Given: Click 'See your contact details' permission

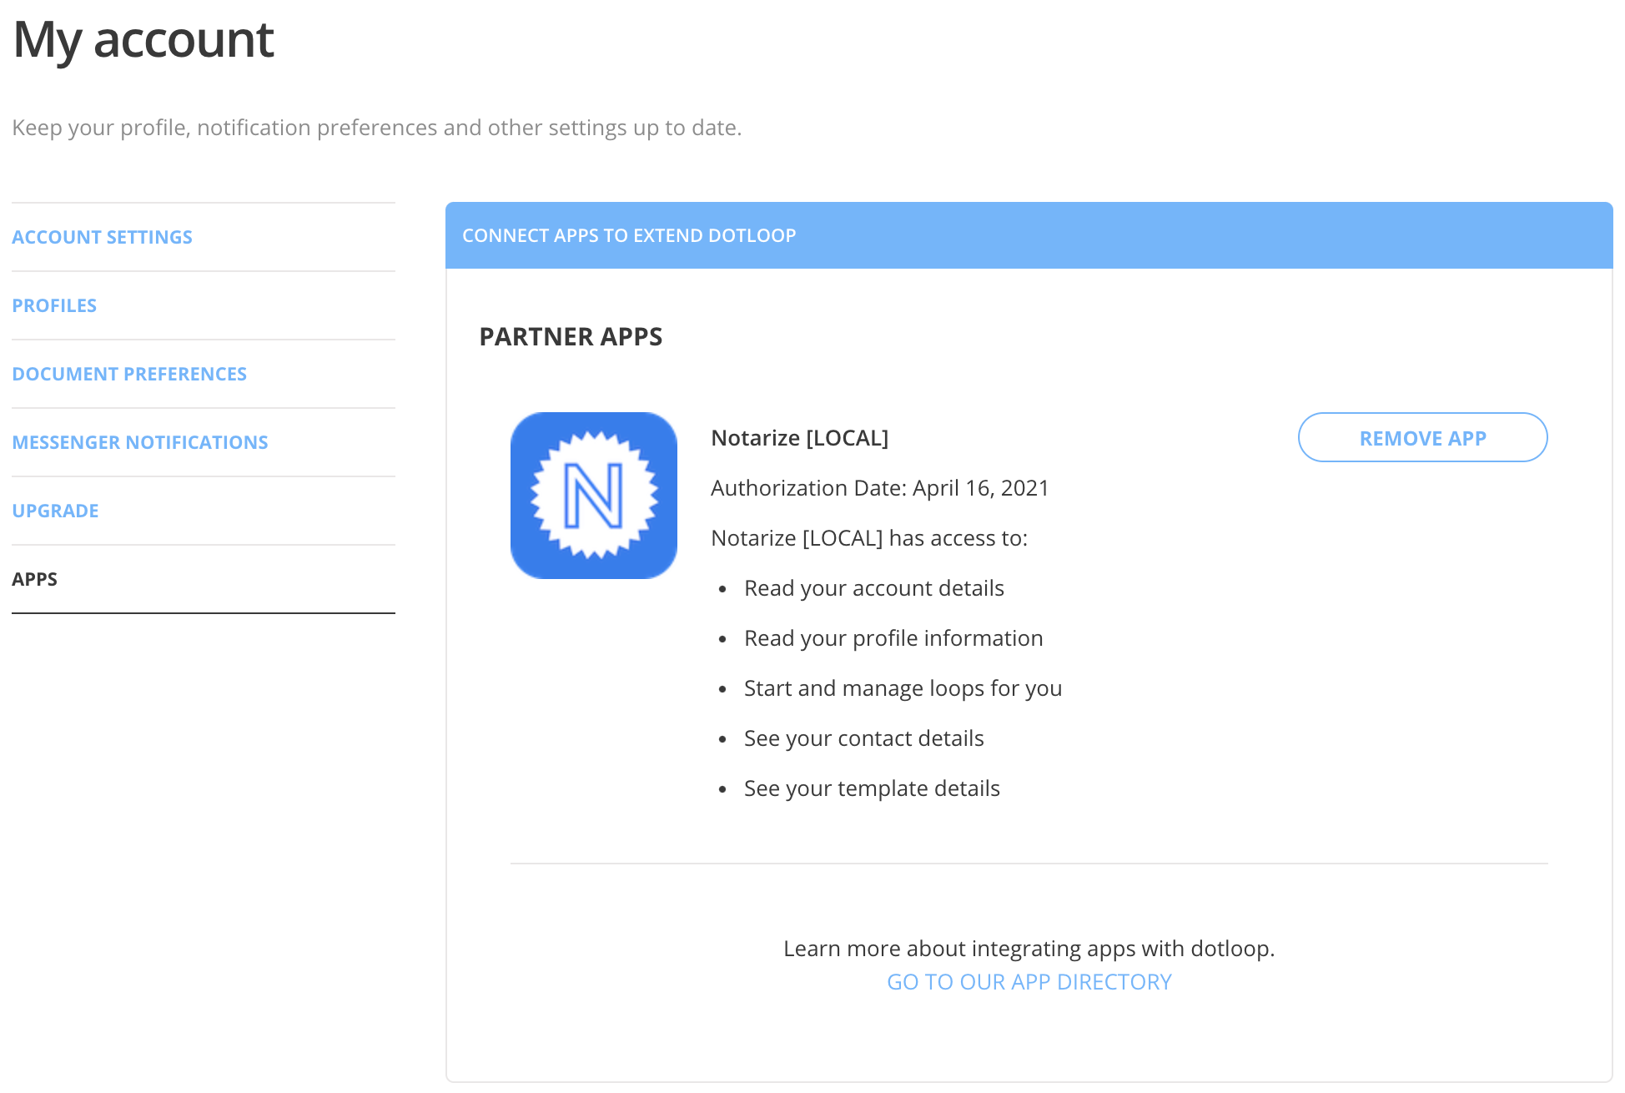Looking at the screenshot, I should [863, 738].
